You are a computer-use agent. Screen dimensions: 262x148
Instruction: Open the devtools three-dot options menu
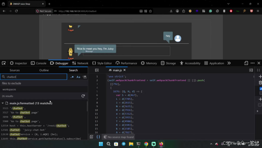252,63
